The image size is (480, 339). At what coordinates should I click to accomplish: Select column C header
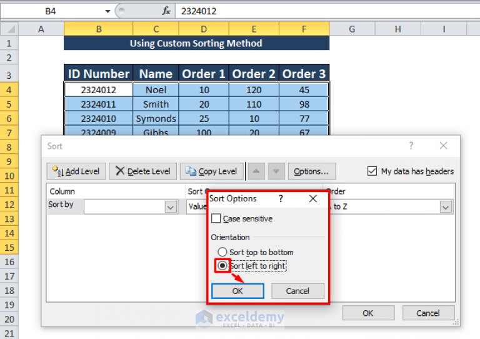pyautogui.click(x=156, y=29)
